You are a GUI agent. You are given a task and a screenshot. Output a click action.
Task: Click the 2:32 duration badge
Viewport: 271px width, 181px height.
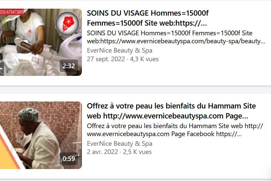pos(69,66)
